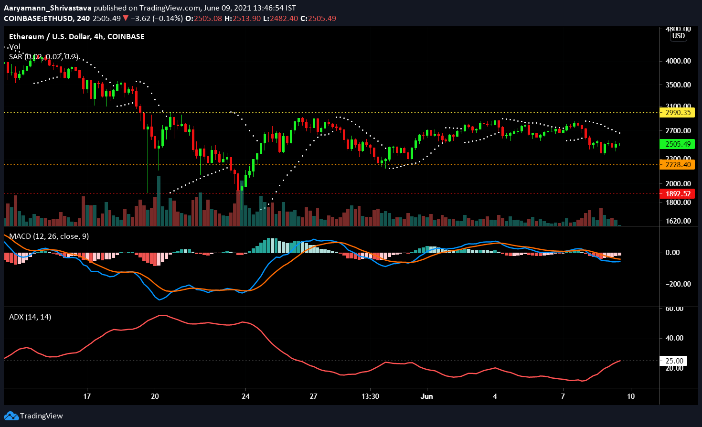Click the MACD −200.00 axis value

pyautogui.click(x=678, y=284)
